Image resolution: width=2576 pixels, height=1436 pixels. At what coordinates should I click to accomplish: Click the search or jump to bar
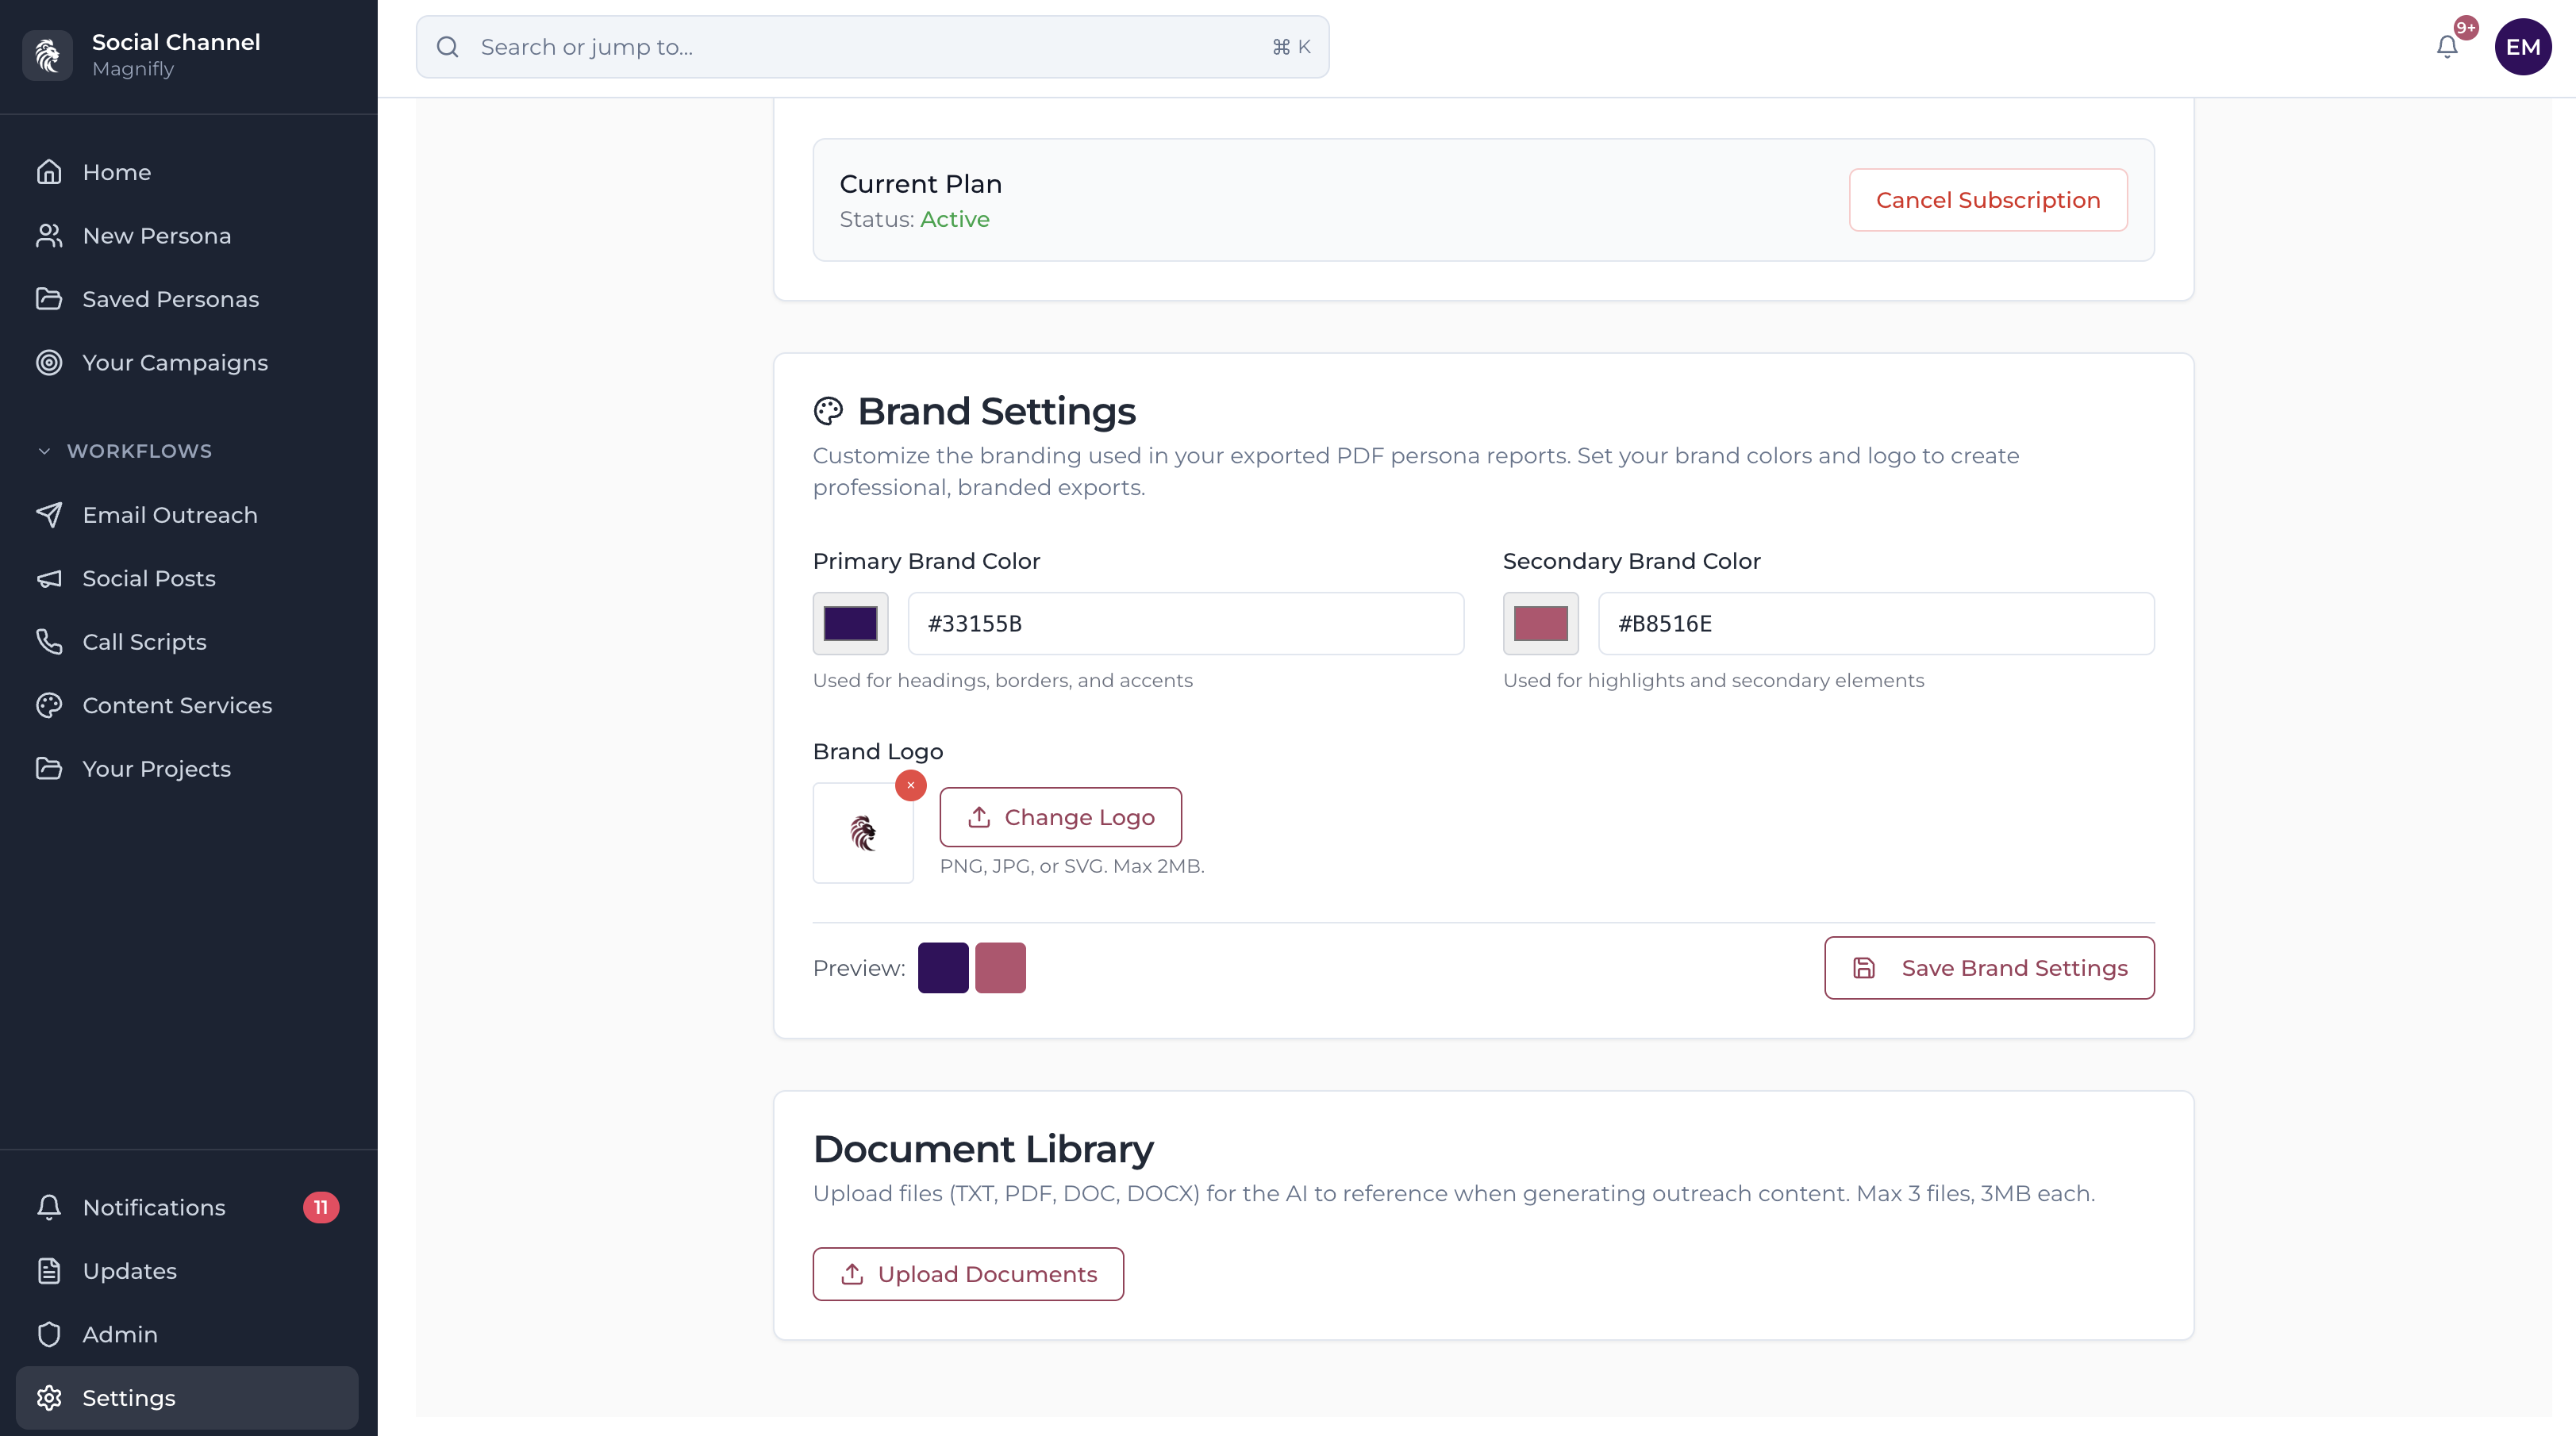(871, 46)
